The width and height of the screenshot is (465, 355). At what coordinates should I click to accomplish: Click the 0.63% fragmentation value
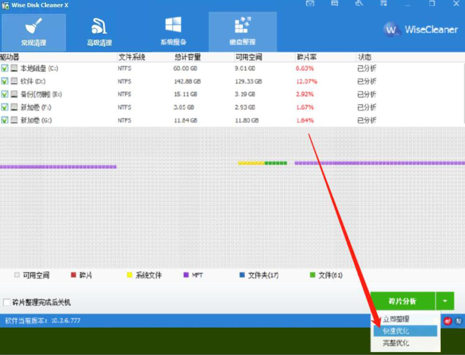[x=305, y=68]
